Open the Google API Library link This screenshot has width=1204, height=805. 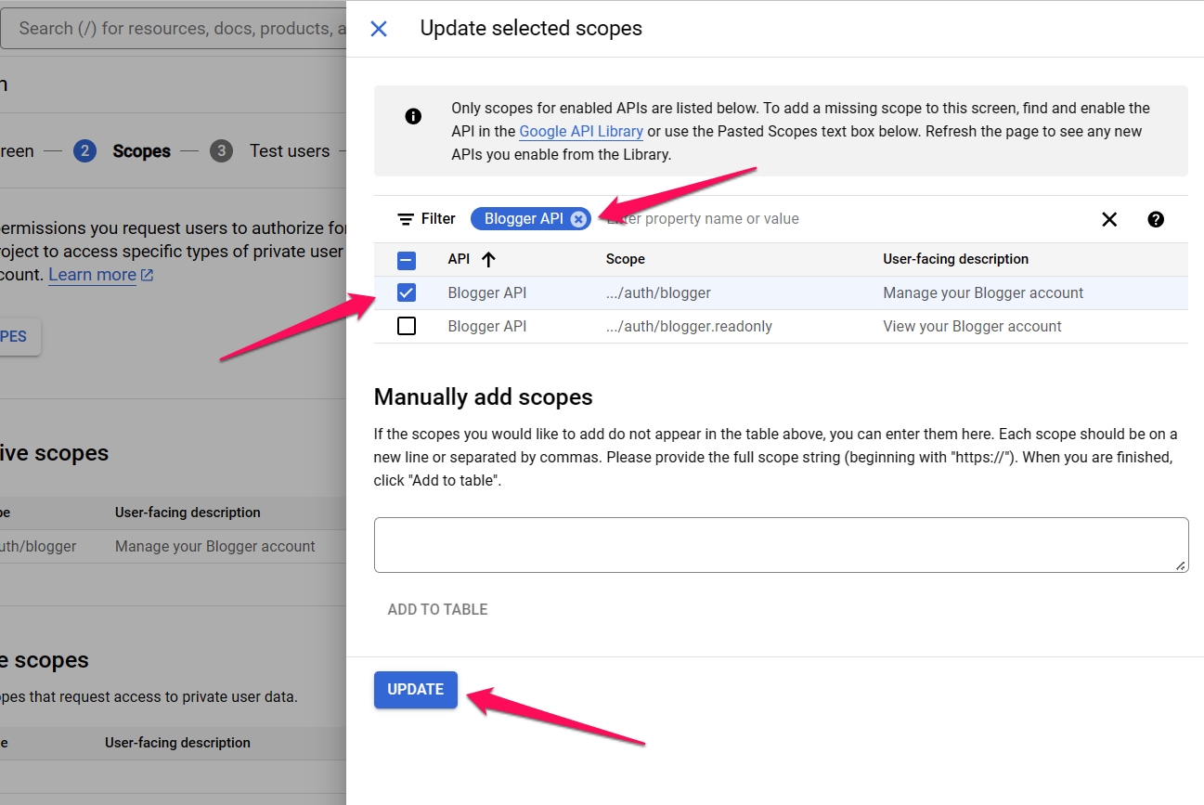click(x=581, y=131)
